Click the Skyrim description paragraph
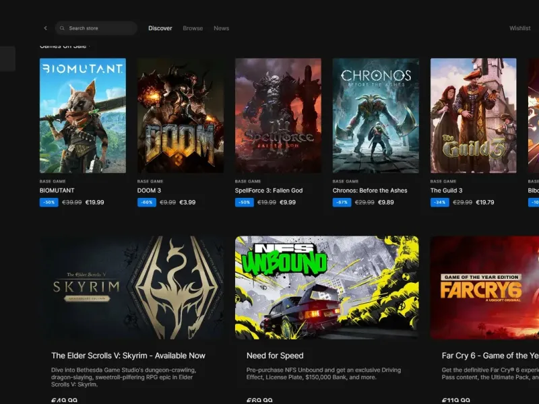The image size is (539, 404). (x=124, y=377)
